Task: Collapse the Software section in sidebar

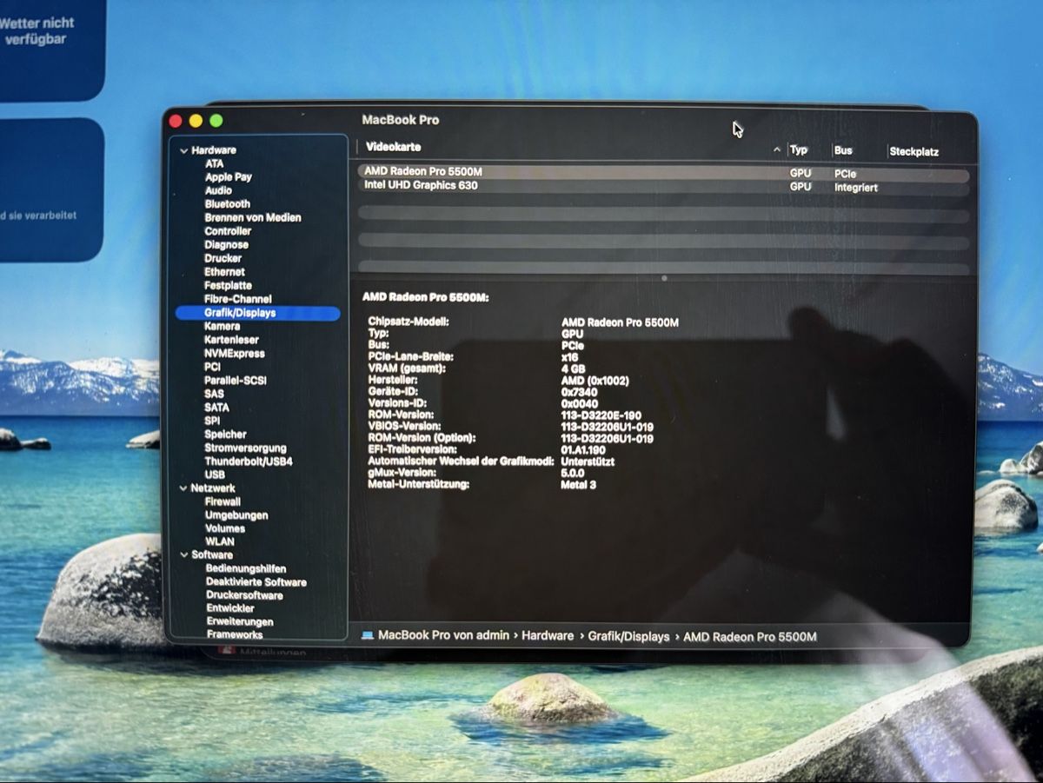Action: [x=183, y=554]
